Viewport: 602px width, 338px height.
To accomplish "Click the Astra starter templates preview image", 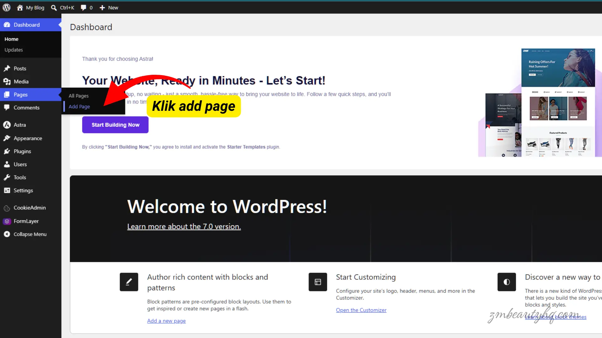I will click(x=539, y=103).
